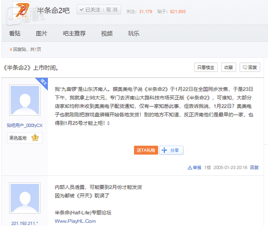Click the line 因为都被《开天》耽误了
The width and height of the screenshot is (268, 226).
click(82, 195)
